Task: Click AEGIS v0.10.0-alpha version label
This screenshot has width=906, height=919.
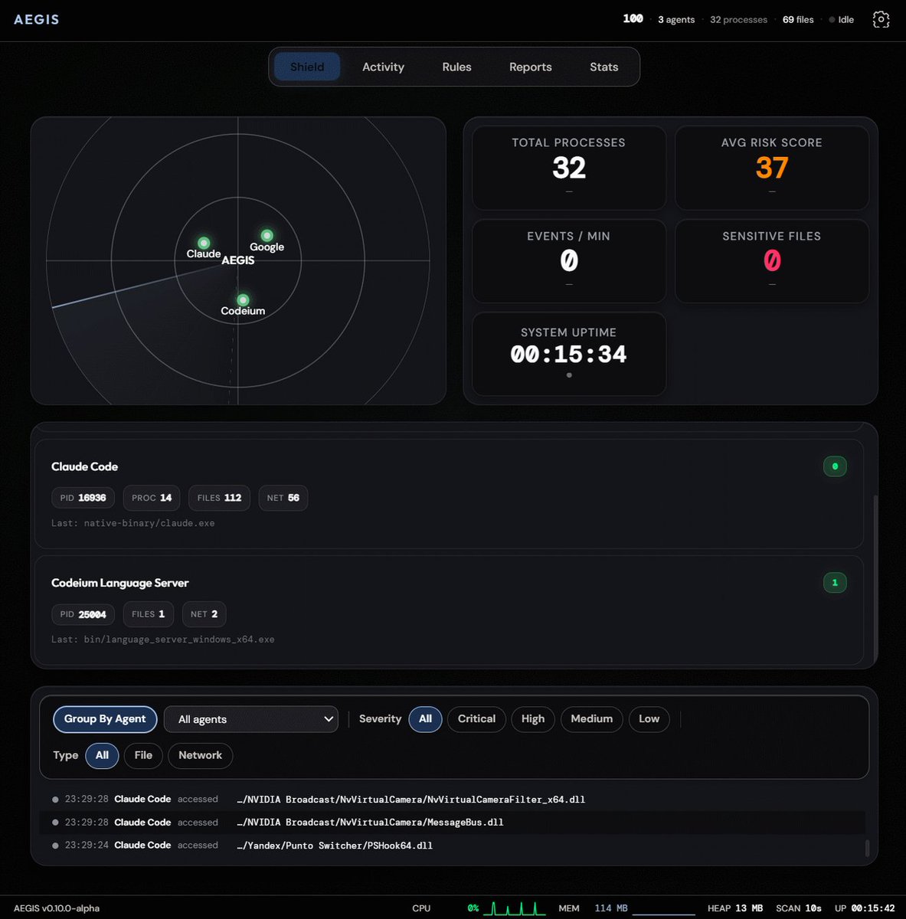Action: 57,908
